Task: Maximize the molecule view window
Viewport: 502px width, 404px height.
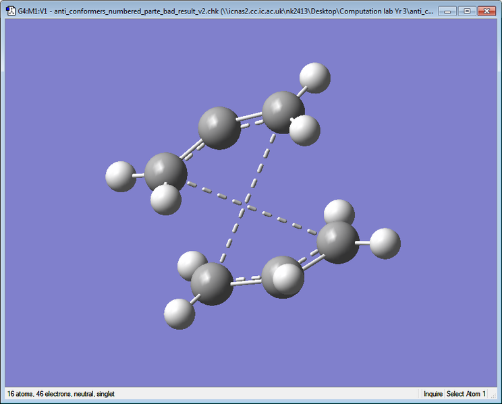Action: 467,11
